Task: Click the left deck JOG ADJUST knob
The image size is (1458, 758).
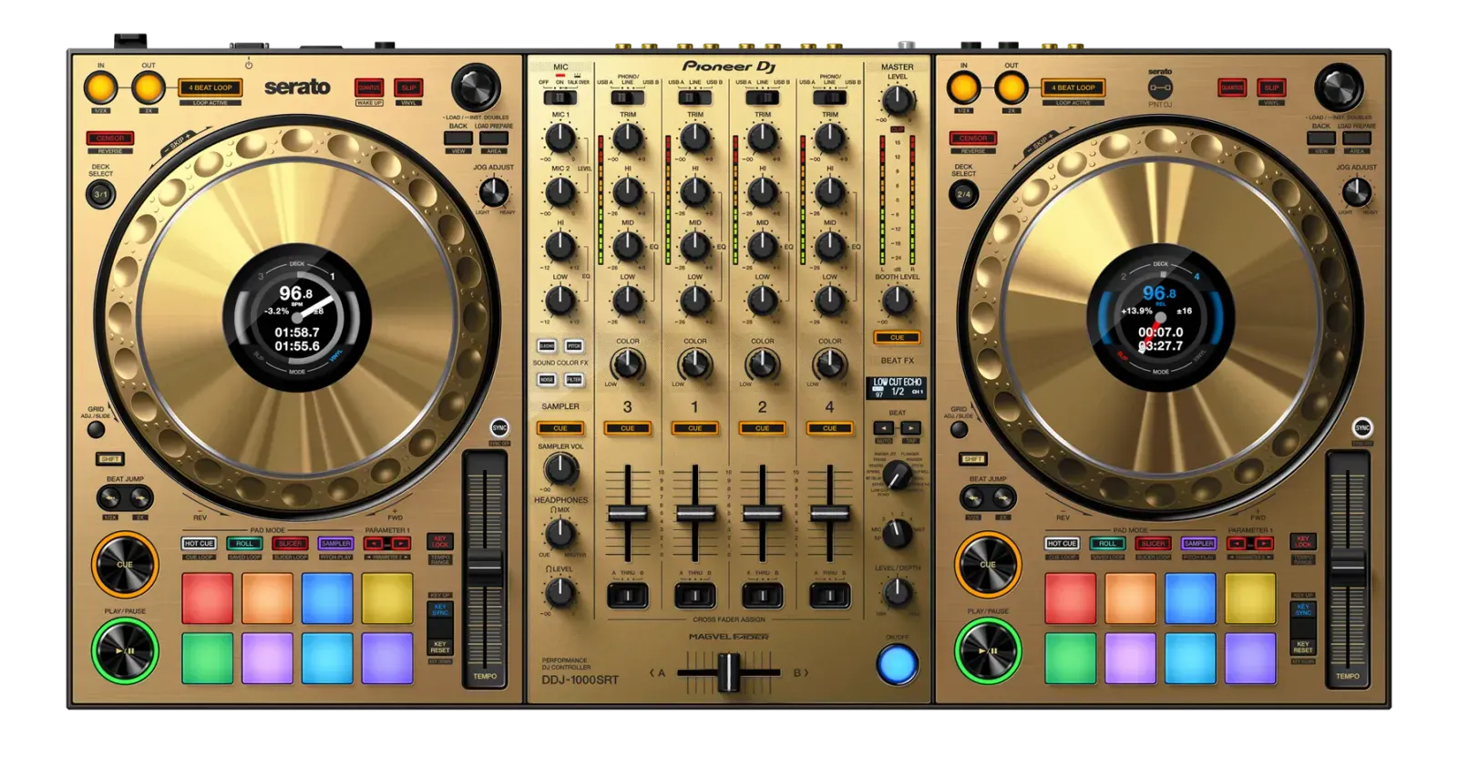Action: [494, 191]
